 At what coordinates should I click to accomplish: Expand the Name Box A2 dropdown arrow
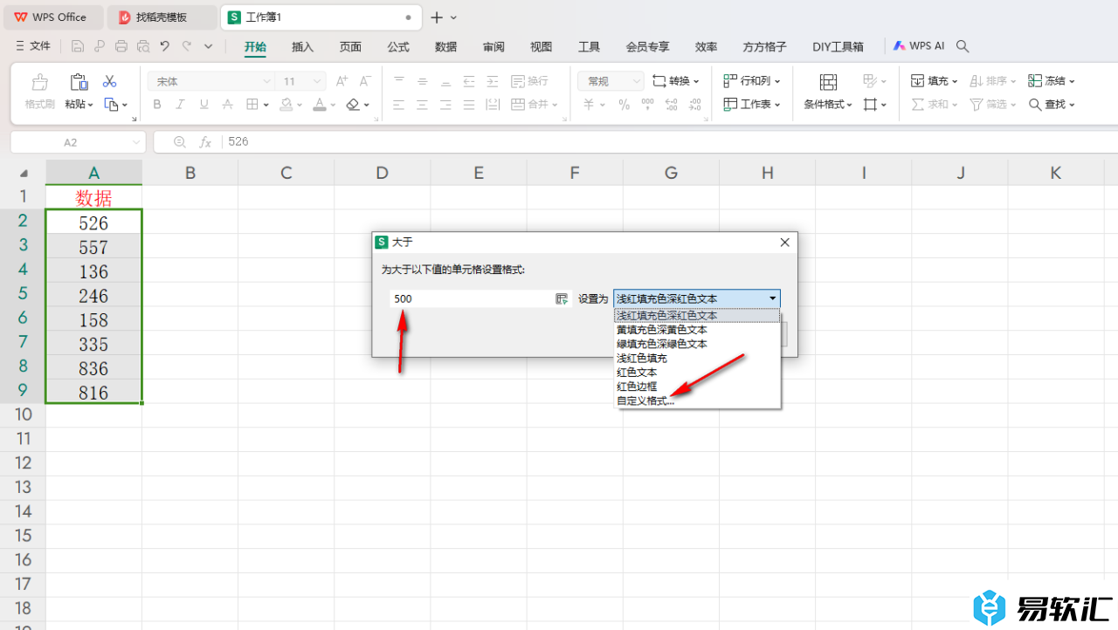(136, 141)
